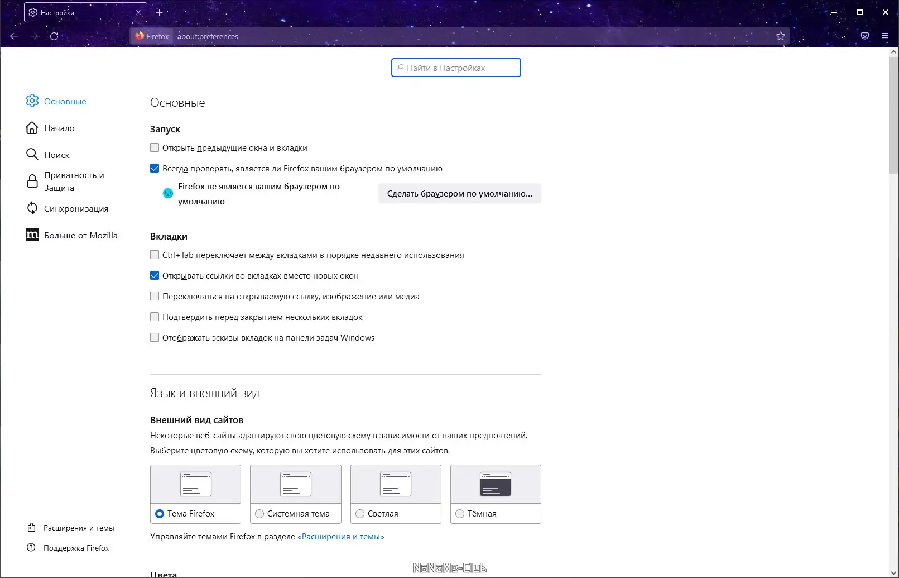Click the Найти в Настройках search field
Image resolution: width=899 pixels, height=578 pixels.
coord(456,68)
